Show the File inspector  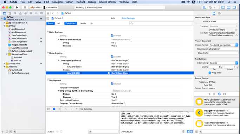pyautogui.click(x=214, y=13)
